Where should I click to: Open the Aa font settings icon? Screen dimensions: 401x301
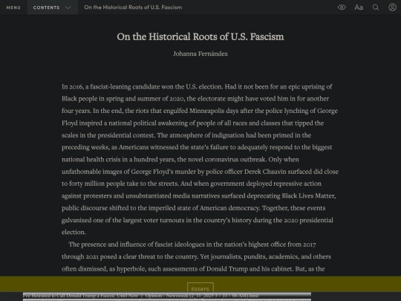[359, 7]
